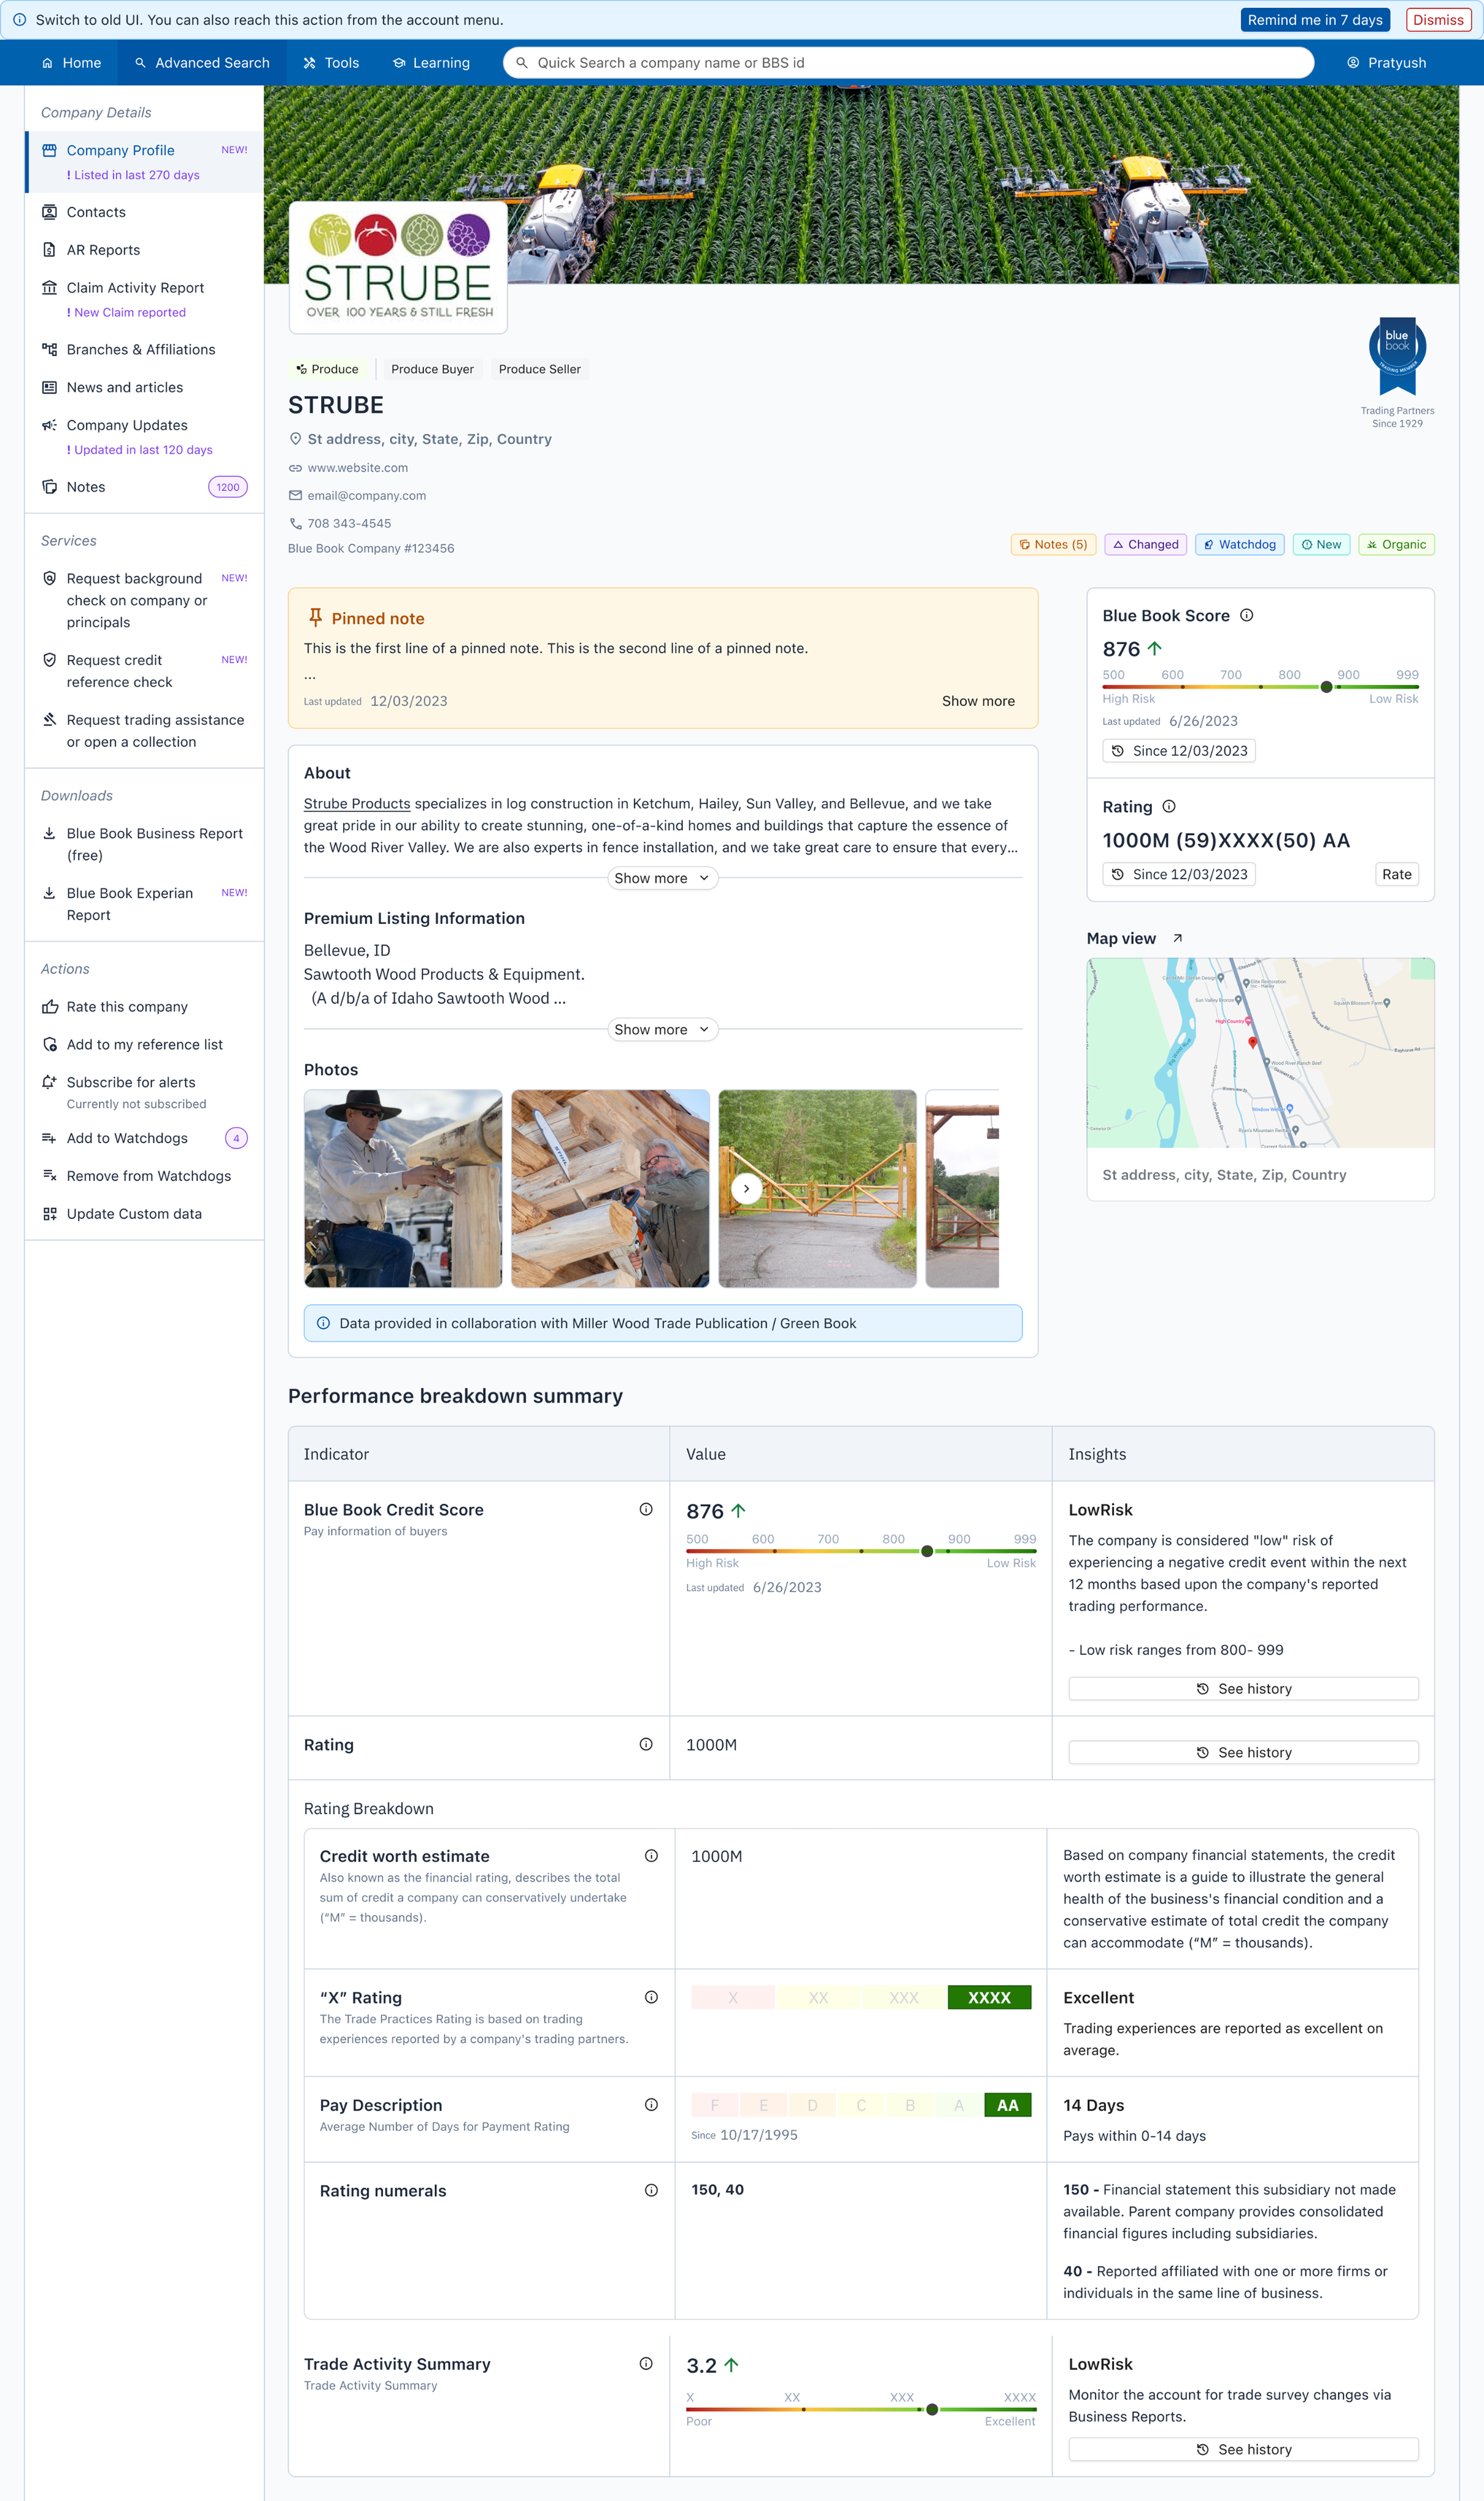Click info icon beside Rating in sidebar card
This screenshot has height=2501, width=1484.
[x=1169, y=807]
